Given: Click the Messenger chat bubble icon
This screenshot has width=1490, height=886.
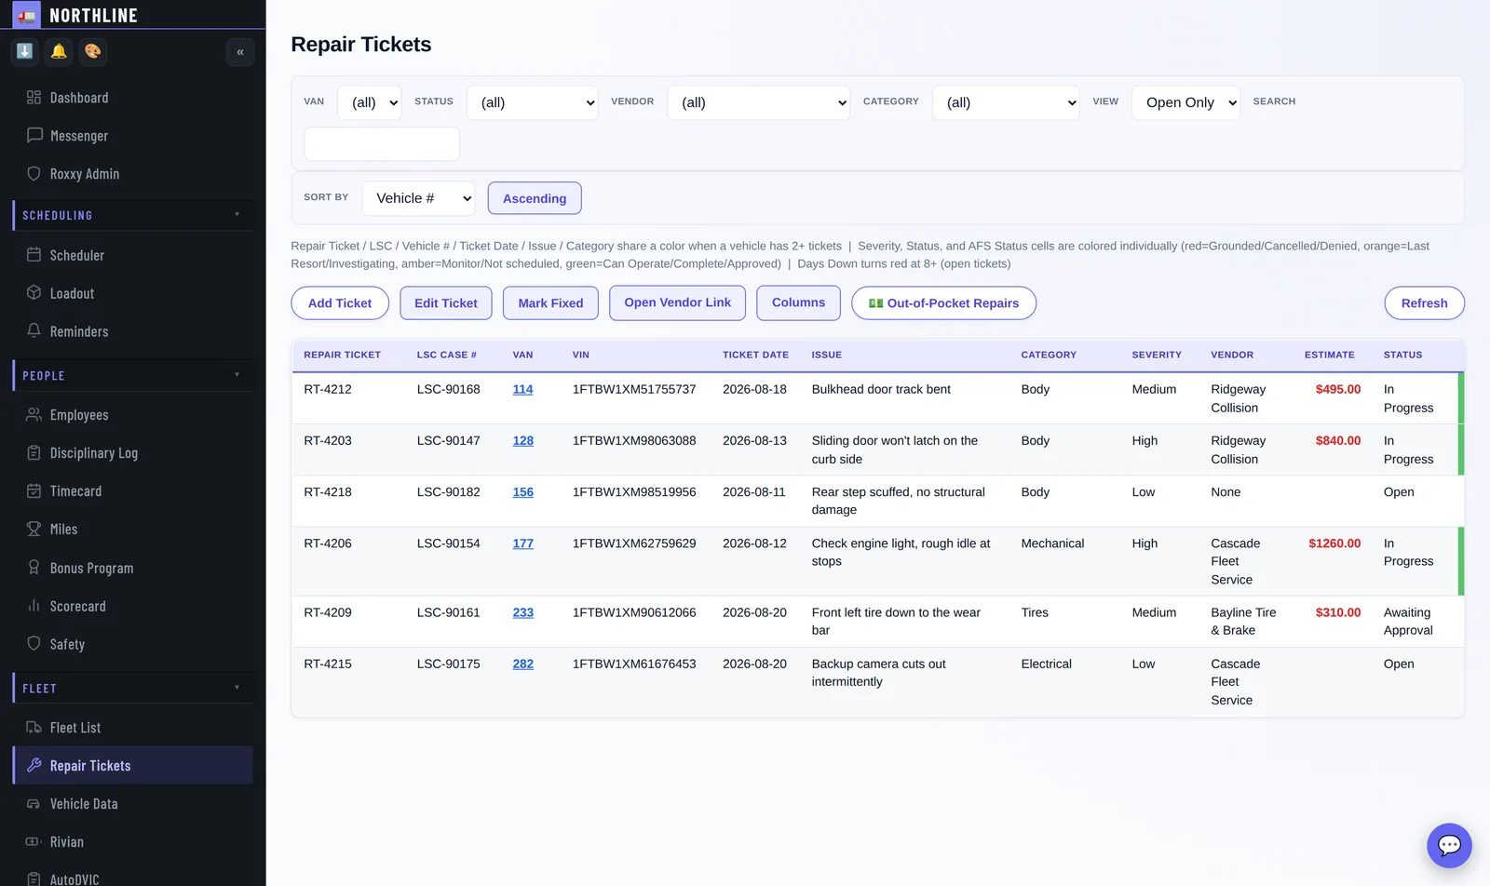Looking at the screenshot, I should [34, 136].
